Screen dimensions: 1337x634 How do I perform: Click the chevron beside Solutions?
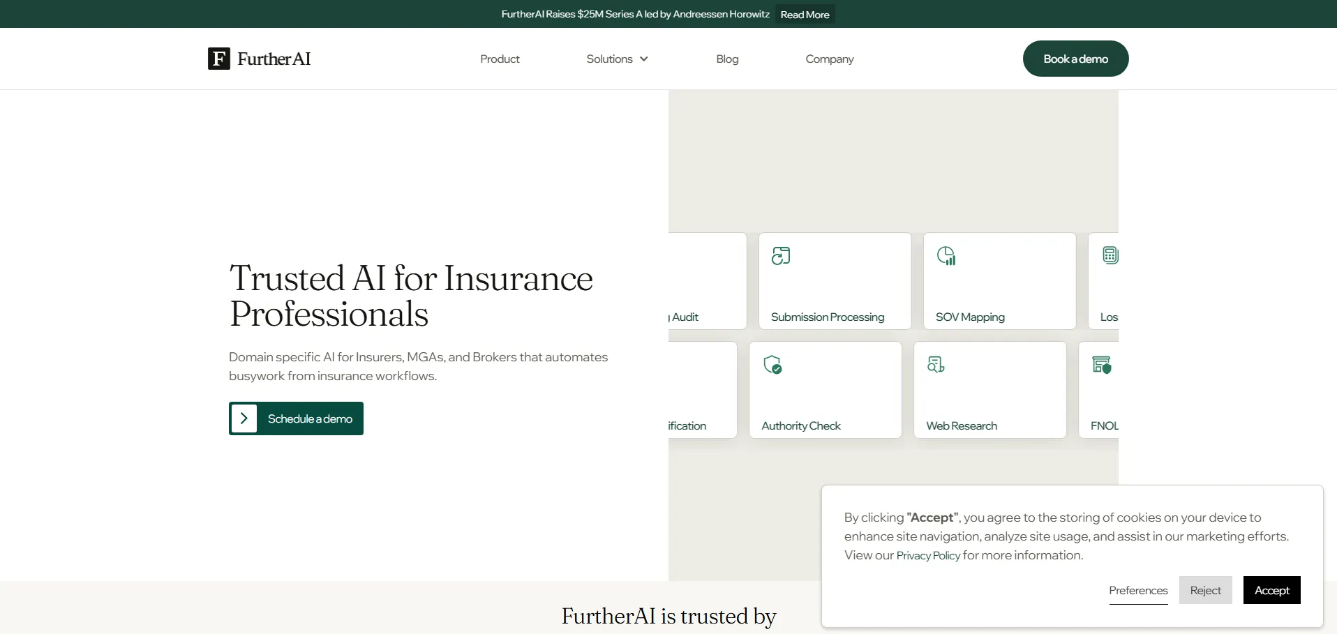click(x=644, y=59)
